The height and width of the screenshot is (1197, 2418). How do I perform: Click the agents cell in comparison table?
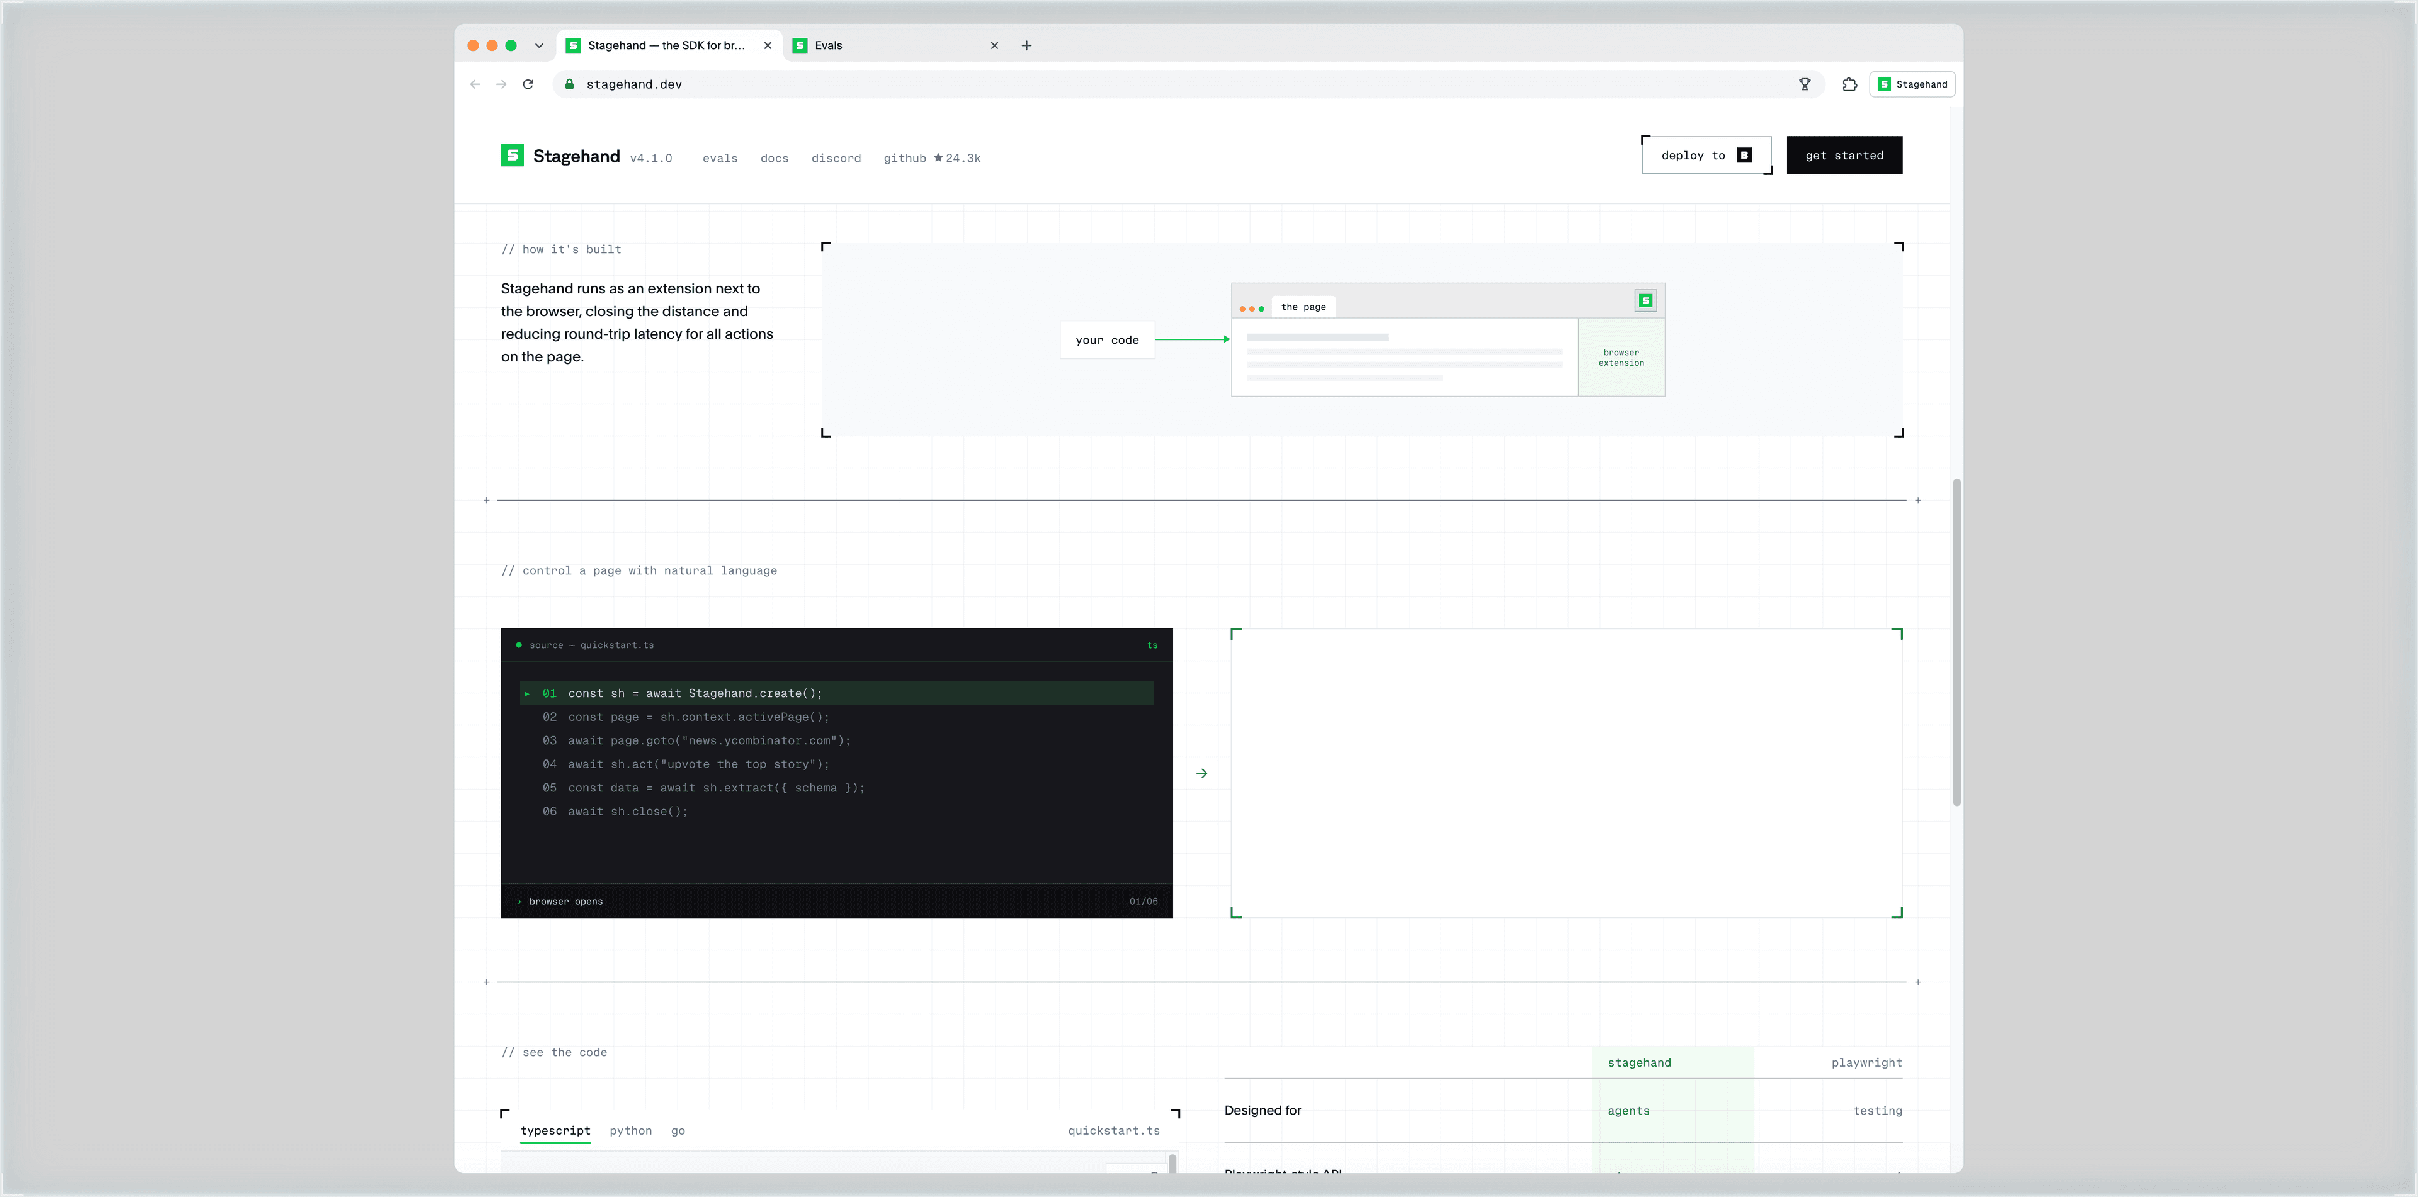1628,1111
